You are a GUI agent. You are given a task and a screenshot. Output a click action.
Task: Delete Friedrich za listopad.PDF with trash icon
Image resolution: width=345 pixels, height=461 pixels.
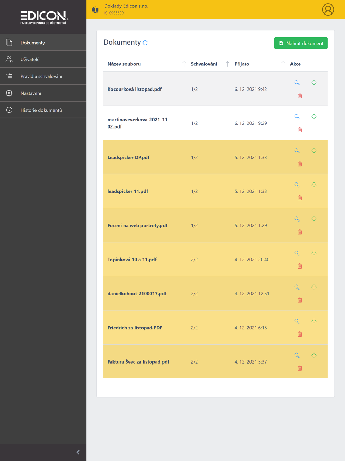300,334
